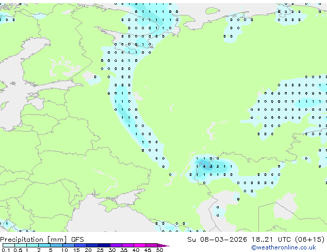
Task: Select the magenta swatch between 40 and 45
Action: pyautogui.click(x=140, y=245)
